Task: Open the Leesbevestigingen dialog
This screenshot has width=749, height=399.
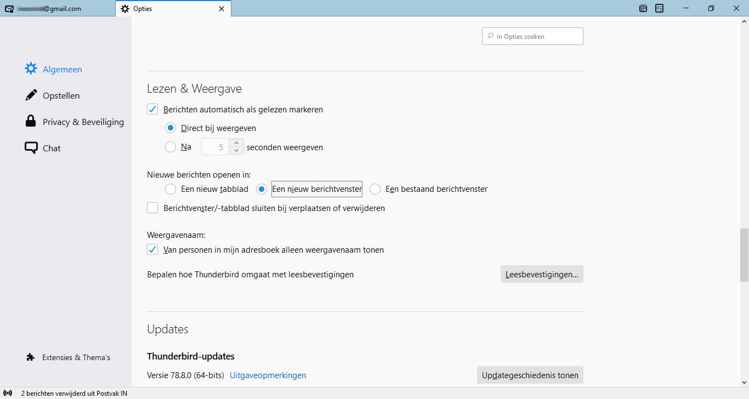Action: click(x=542, y=274)
